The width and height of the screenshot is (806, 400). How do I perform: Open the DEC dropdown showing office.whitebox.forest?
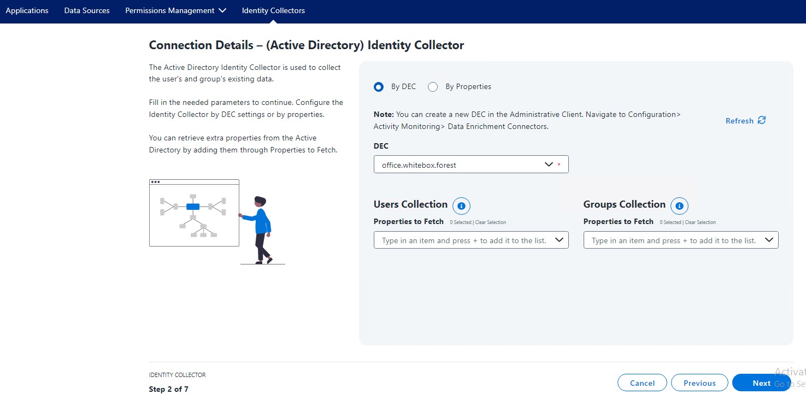470,165
